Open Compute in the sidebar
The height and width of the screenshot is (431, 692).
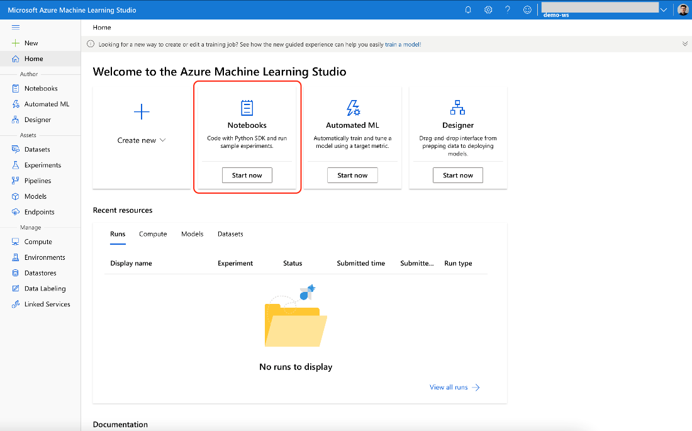pyautogui.click(x=38, y=242)
